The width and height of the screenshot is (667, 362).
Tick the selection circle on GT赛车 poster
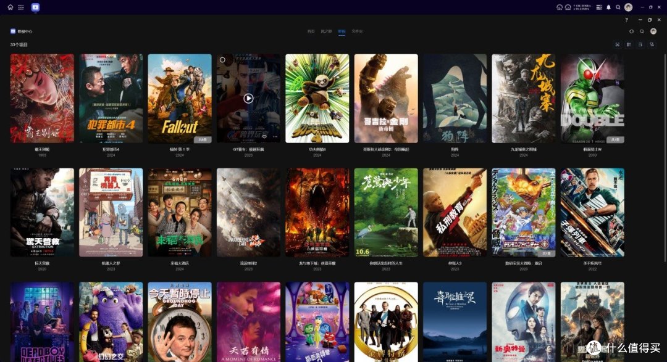coord(222,60)
